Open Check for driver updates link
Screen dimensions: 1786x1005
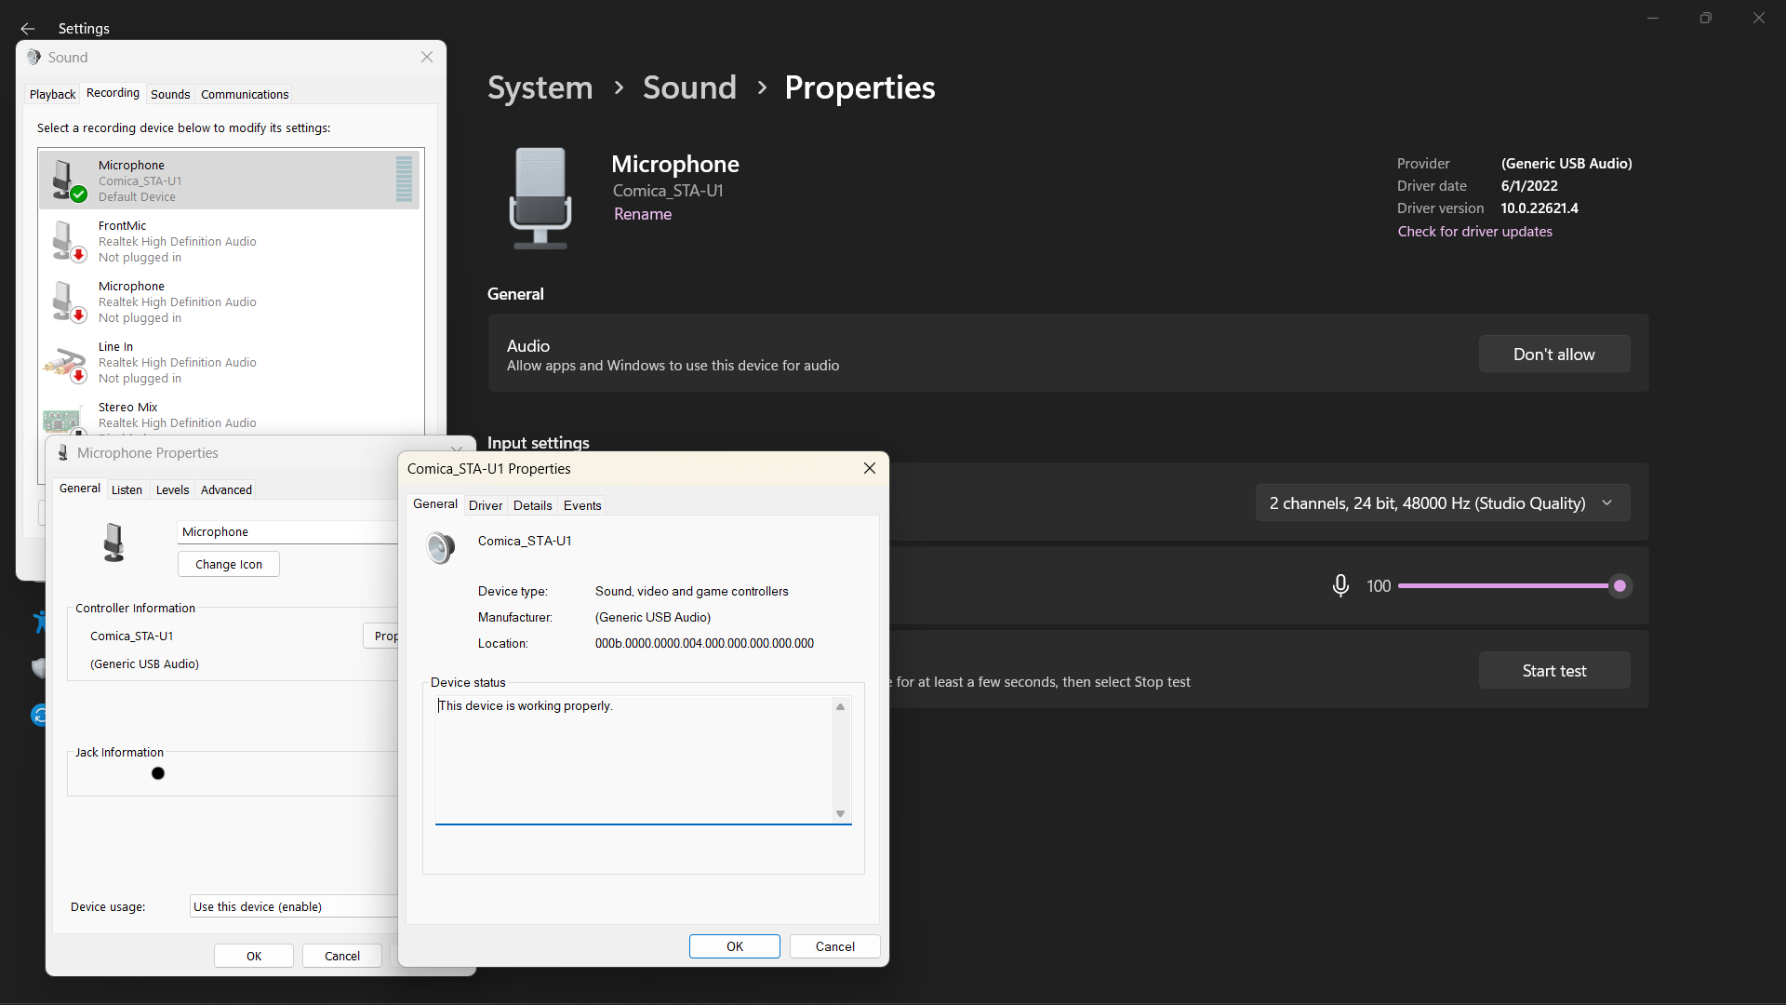pyautogui.click(x=1474, y=231)
